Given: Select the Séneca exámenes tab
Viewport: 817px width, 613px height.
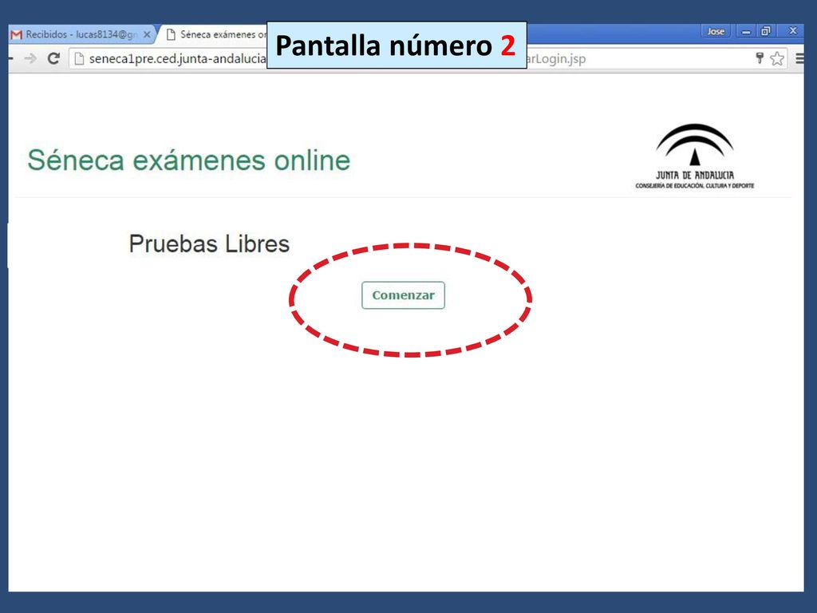Looking at the screenshot, I should click(x=216, y=34).
